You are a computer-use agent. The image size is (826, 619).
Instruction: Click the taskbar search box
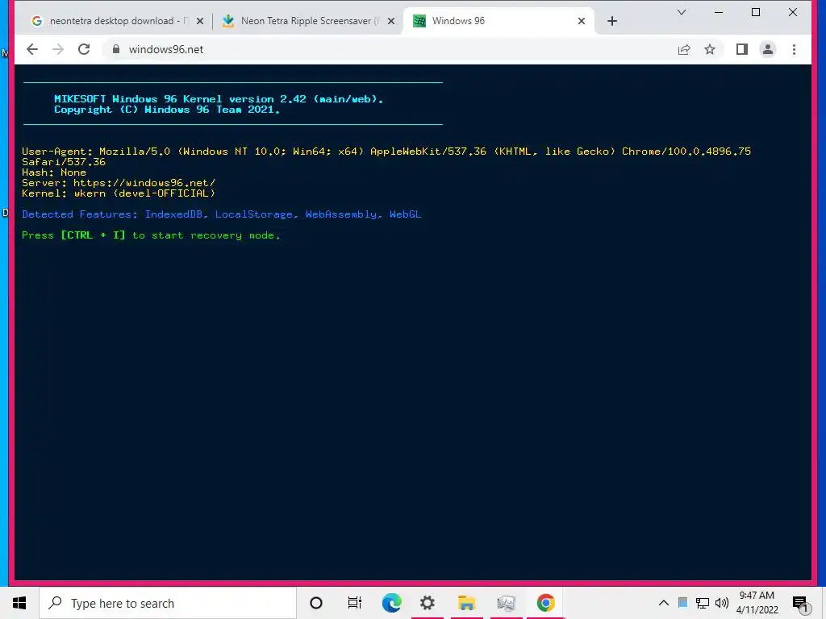pos(168,603)
